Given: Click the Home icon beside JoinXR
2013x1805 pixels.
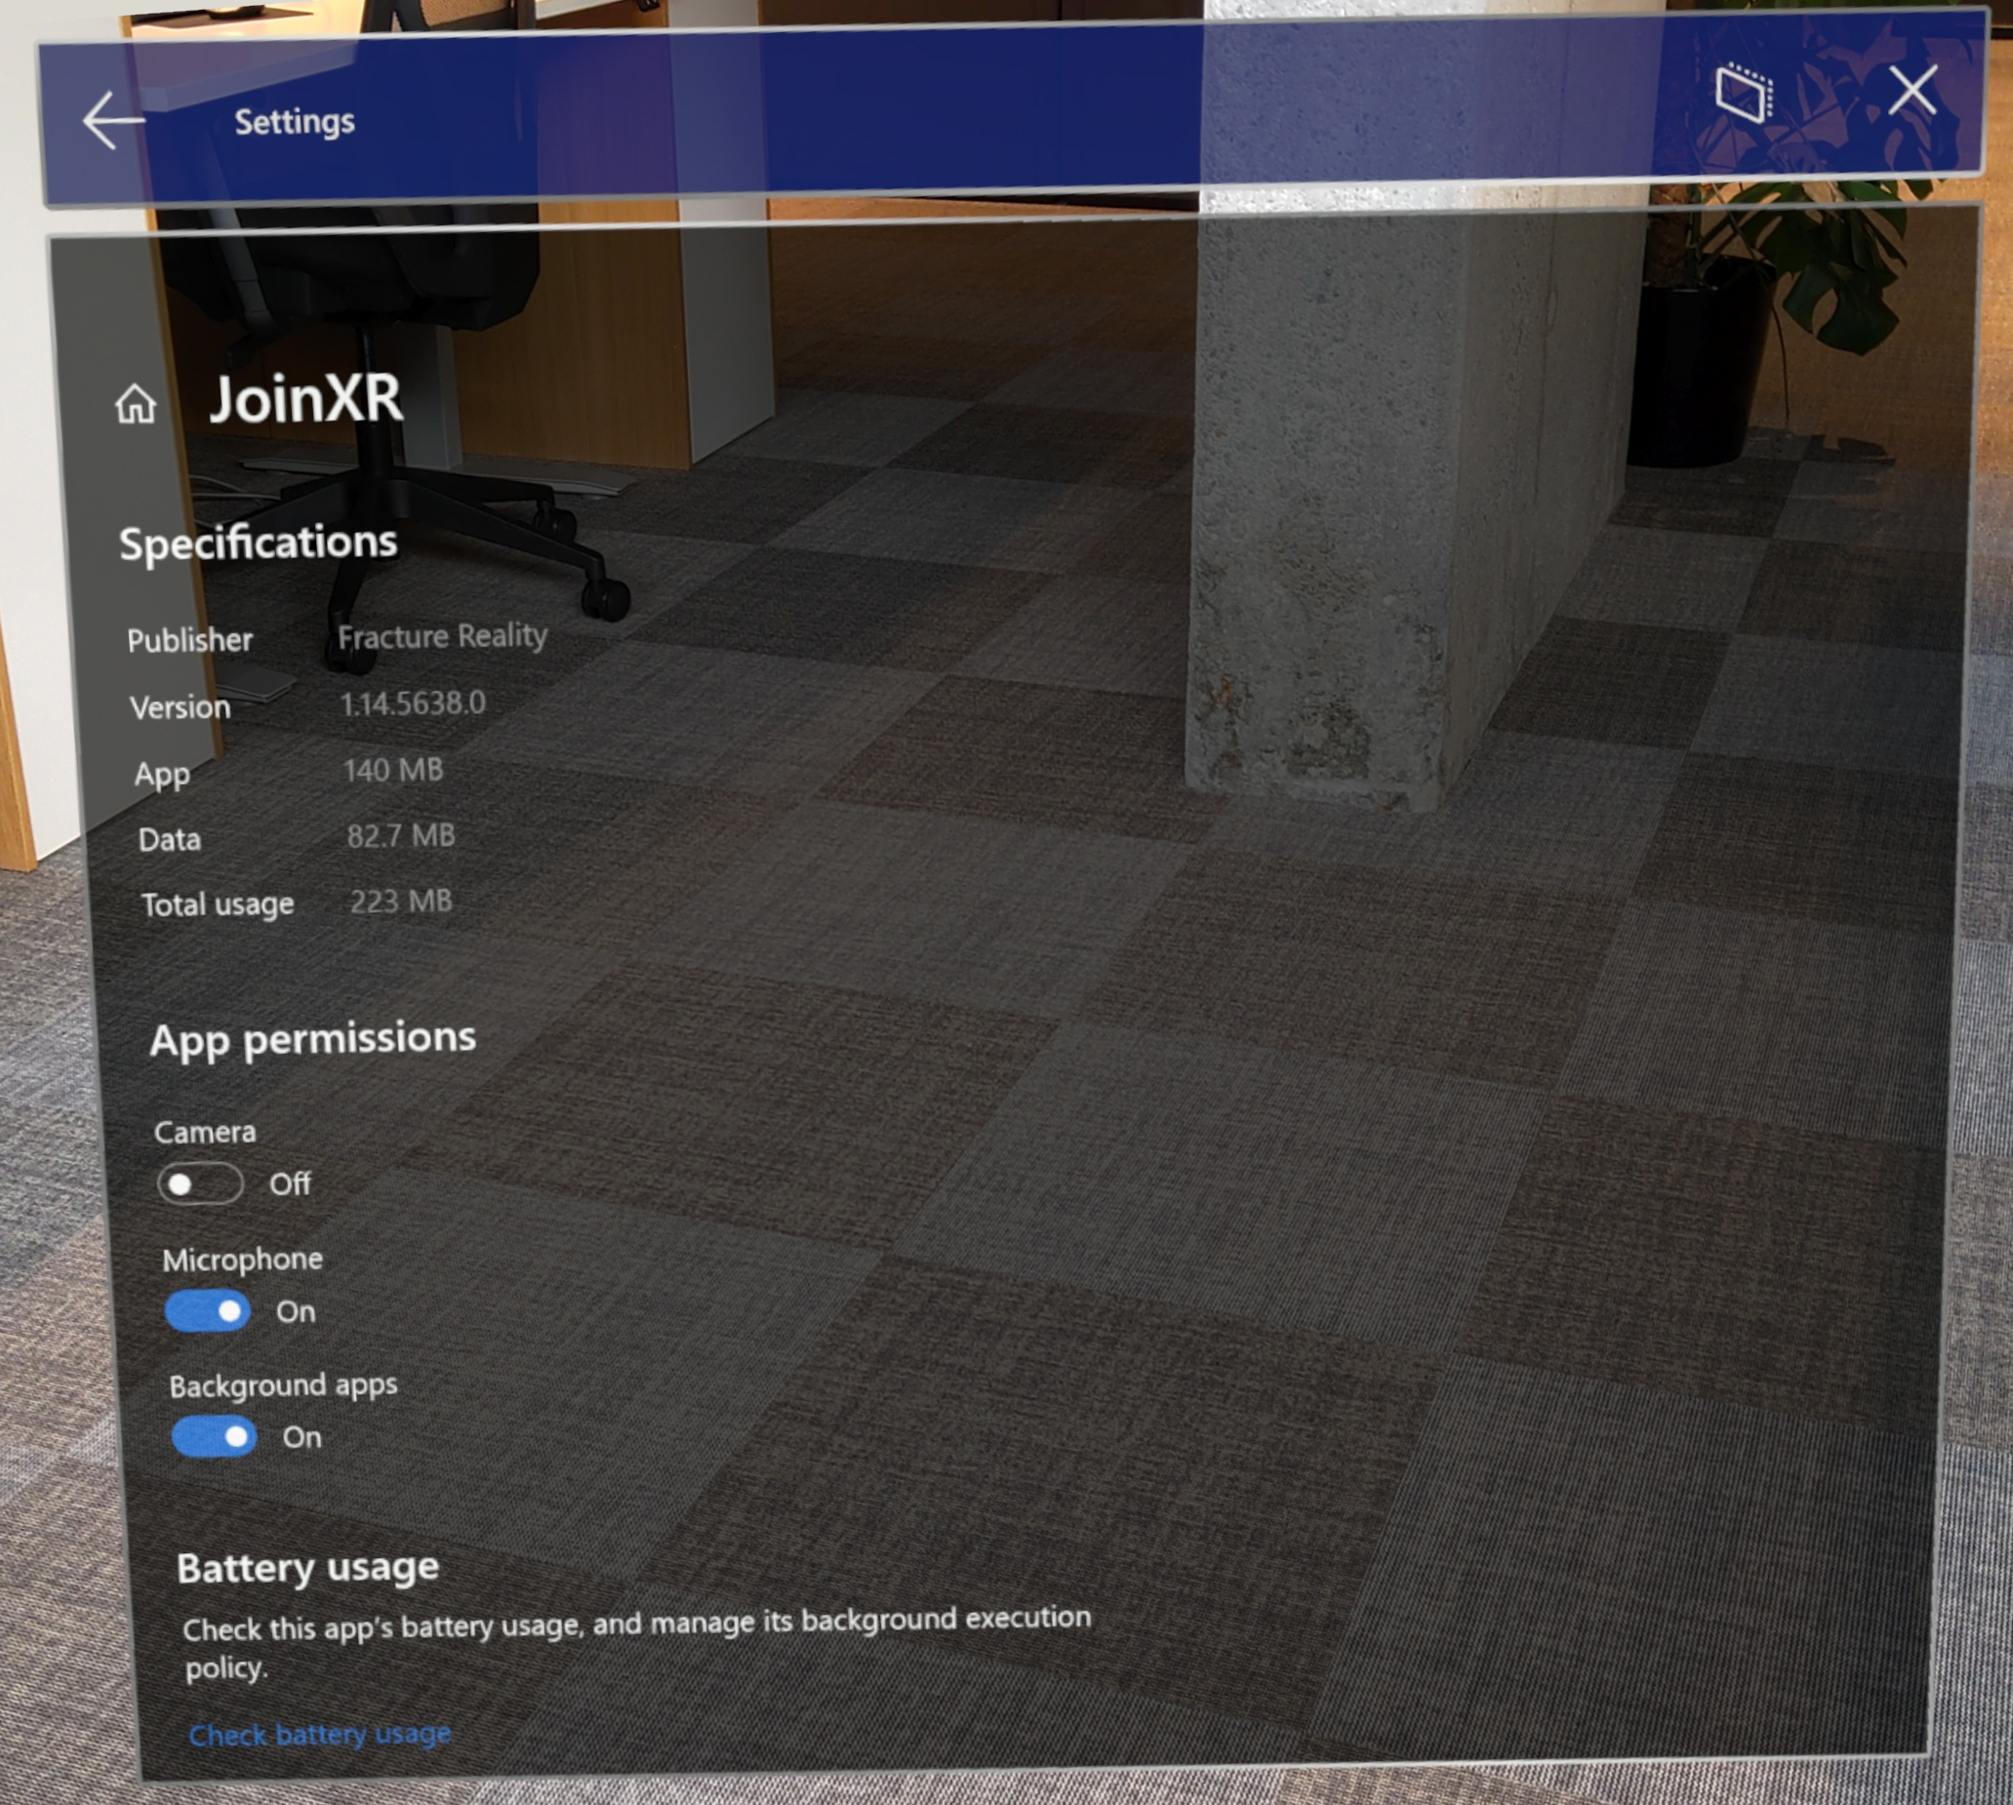Looking at the screenshot, I should pyautogui.click(x=136, y=404).
